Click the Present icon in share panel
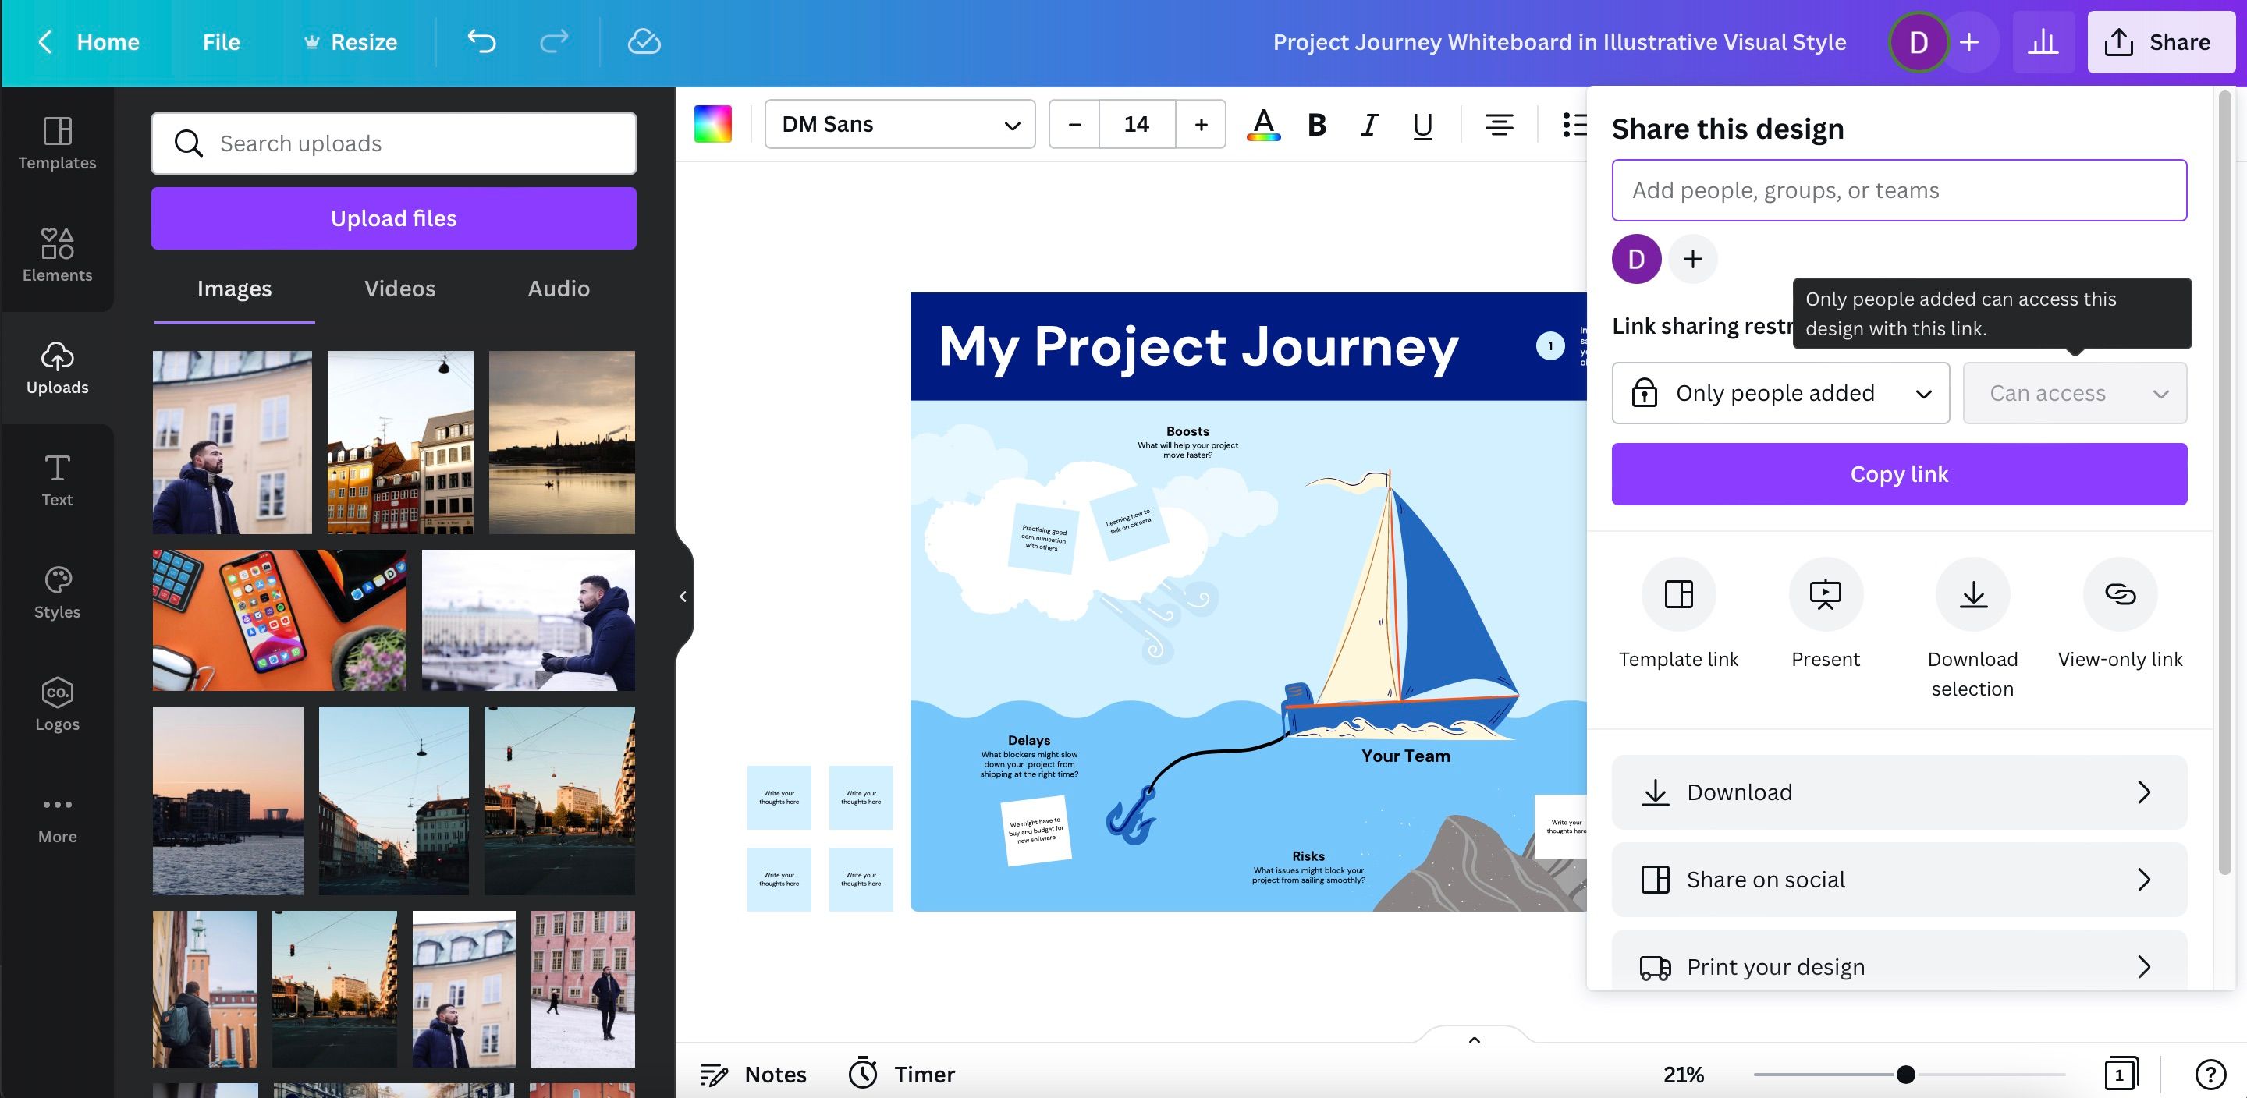 coord(1825,595)
